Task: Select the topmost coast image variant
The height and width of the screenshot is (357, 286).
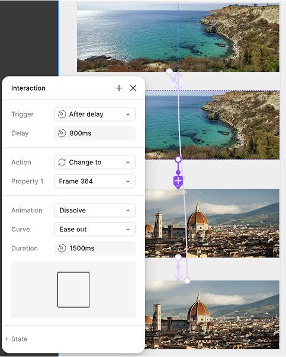Action: (178, 37)
